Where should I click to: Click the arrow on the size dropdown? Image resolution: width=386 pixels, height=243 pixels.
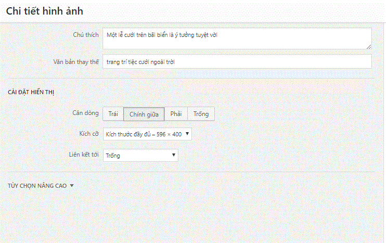coord(187,134)
